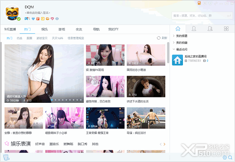Viewport: 235px width, 162px height.
Task: Click the member-count icon next to 0
Action: coord(204,61)
